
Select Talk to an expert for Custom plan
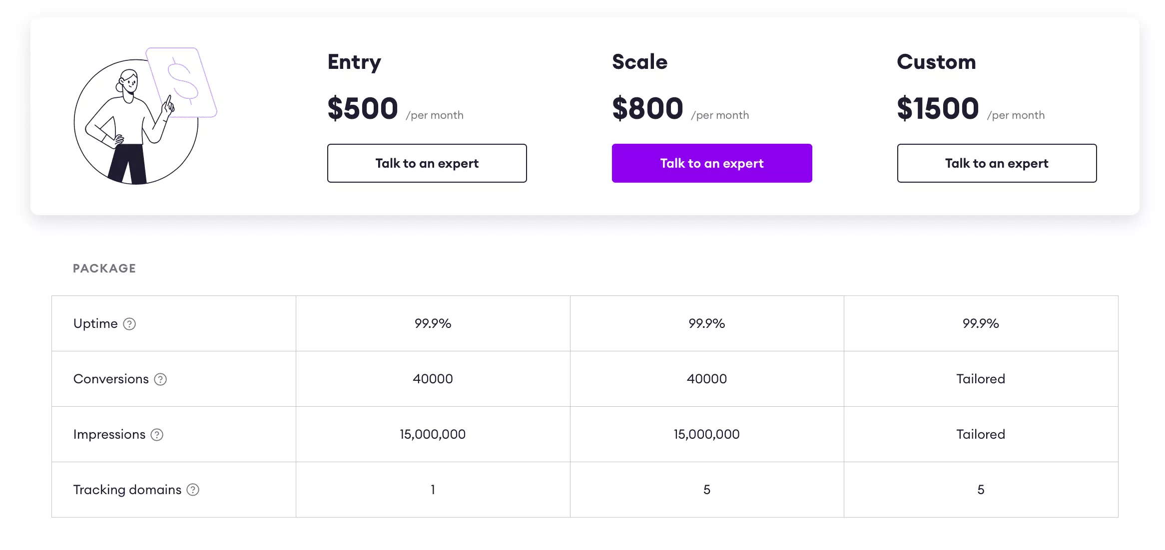[x=997, y=163]
